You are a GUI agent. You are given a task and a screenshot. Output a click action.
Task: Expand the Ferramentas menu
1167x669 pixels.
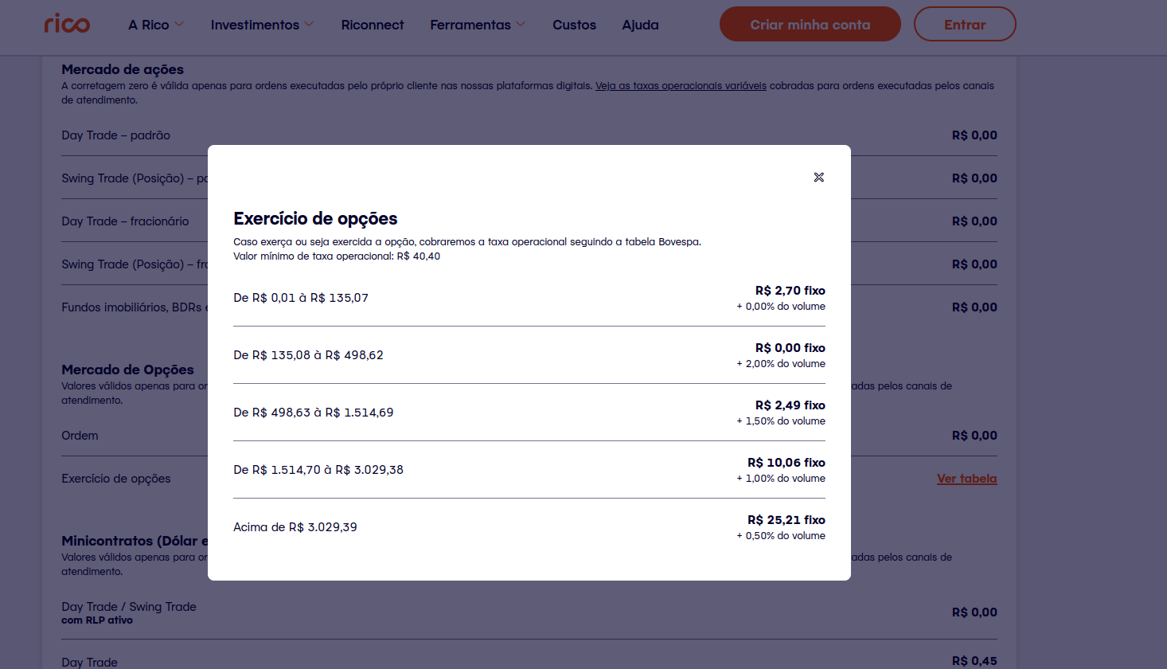478,25
